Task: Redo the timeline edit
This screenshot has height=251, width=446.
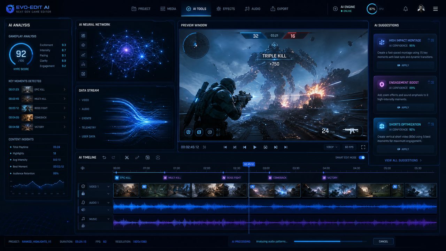Action: (113, 158)
